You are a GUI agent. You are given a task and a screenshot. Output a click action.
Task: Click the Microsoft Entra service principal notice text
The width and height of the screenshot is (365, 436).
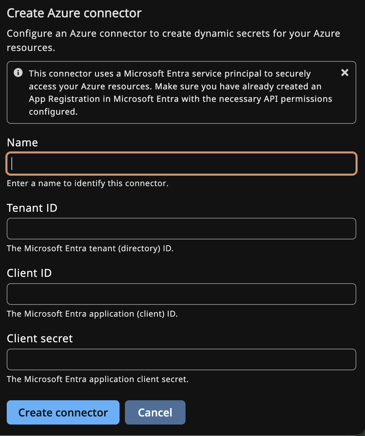[180, 93]
